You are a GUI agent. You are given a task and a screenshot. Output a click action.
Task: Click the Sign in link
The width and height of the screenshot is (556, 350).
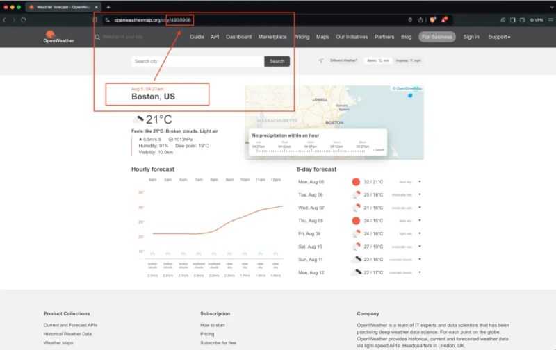[471, 37]
